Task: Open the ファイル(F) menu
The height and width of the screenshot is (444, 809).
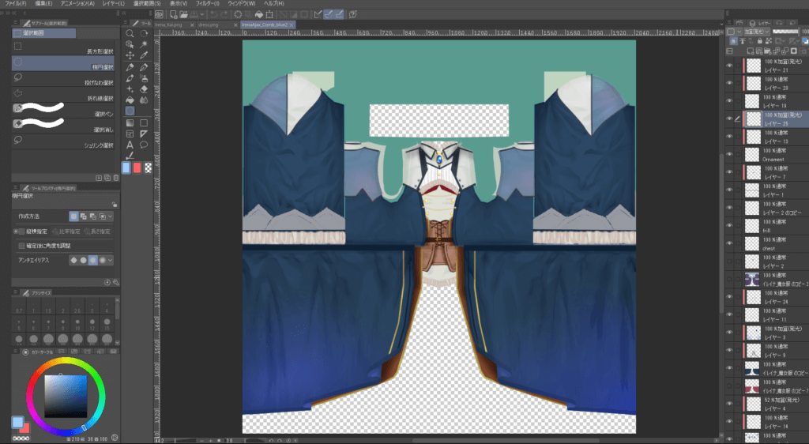Action: (x=16, y=4)
